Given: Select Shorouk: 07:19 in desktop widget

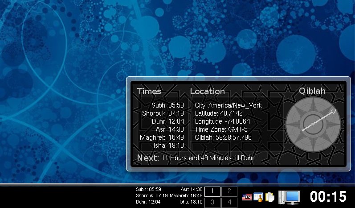Looking at the screenshot, I should pyautogui.click(x=163, y=113).
